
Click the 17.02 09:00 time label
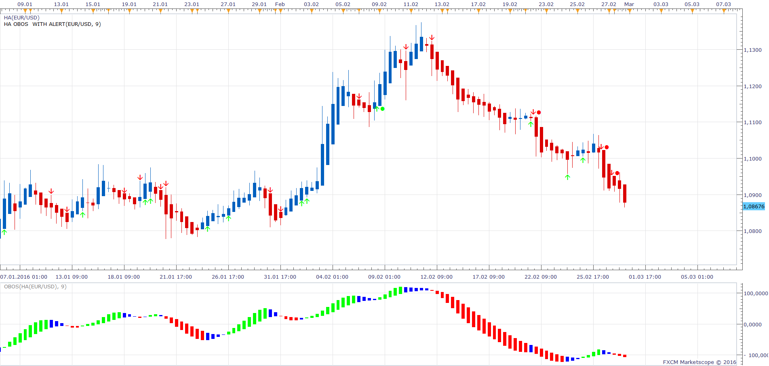click(x=489, y=277)
